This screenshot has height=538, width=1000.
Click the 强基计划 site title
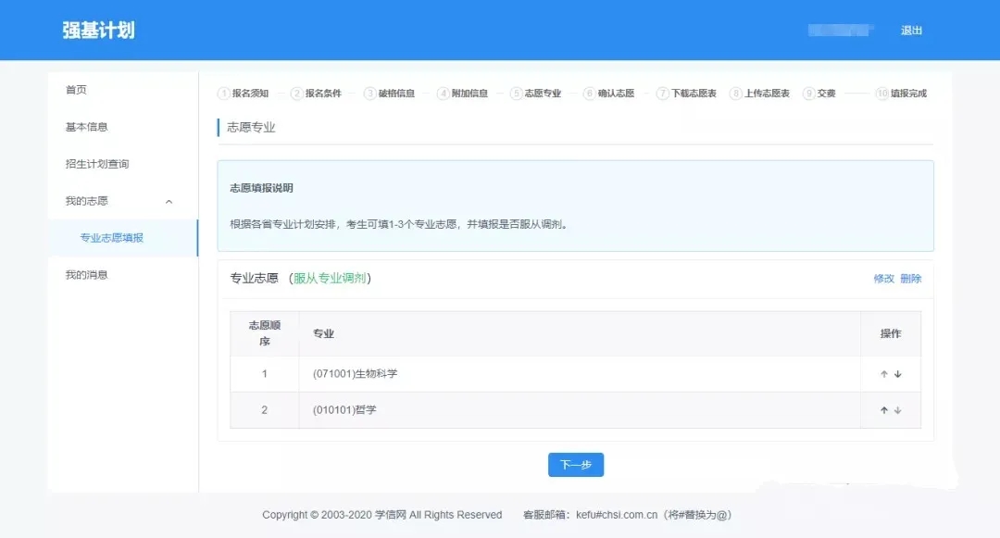[98, 30]
